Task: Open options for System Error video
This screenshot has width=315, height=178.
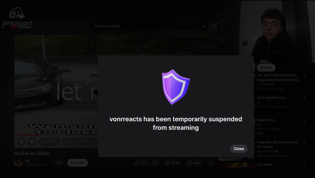Action: point(304,120)
